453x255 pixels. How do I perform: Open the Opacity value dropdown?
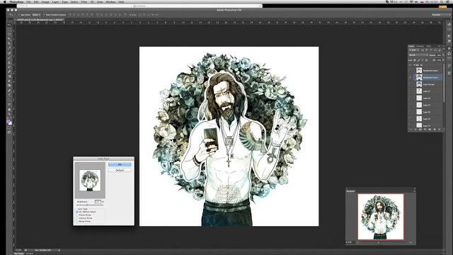tap(443, 55)
